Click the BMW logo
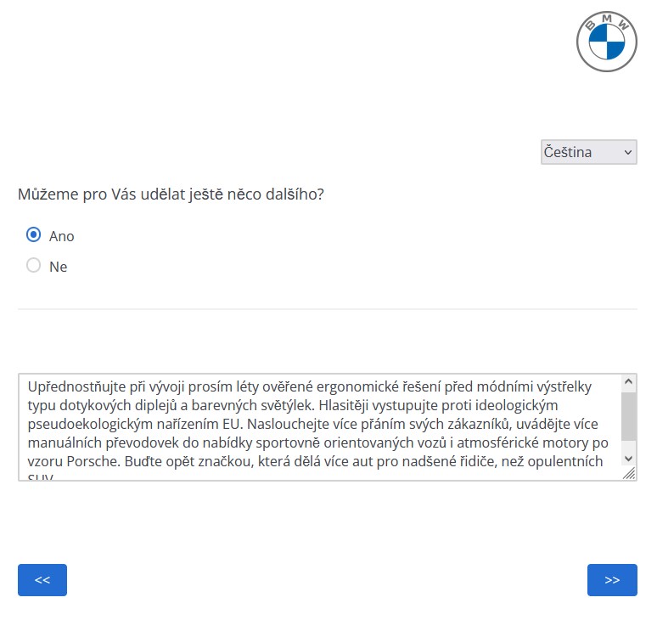This screenshot has width=657, height=620. tap(606, 41)
